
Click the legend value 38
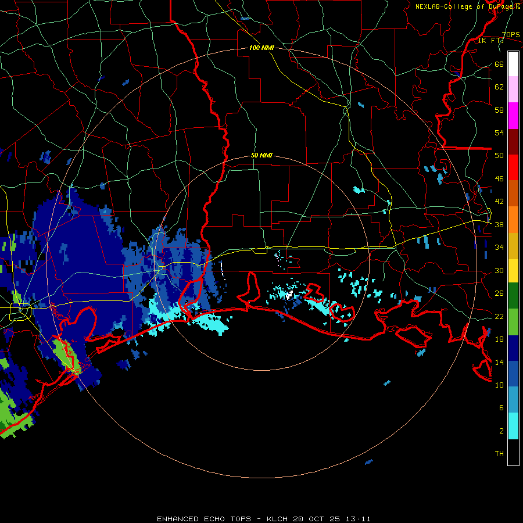(x=499, y=225)
